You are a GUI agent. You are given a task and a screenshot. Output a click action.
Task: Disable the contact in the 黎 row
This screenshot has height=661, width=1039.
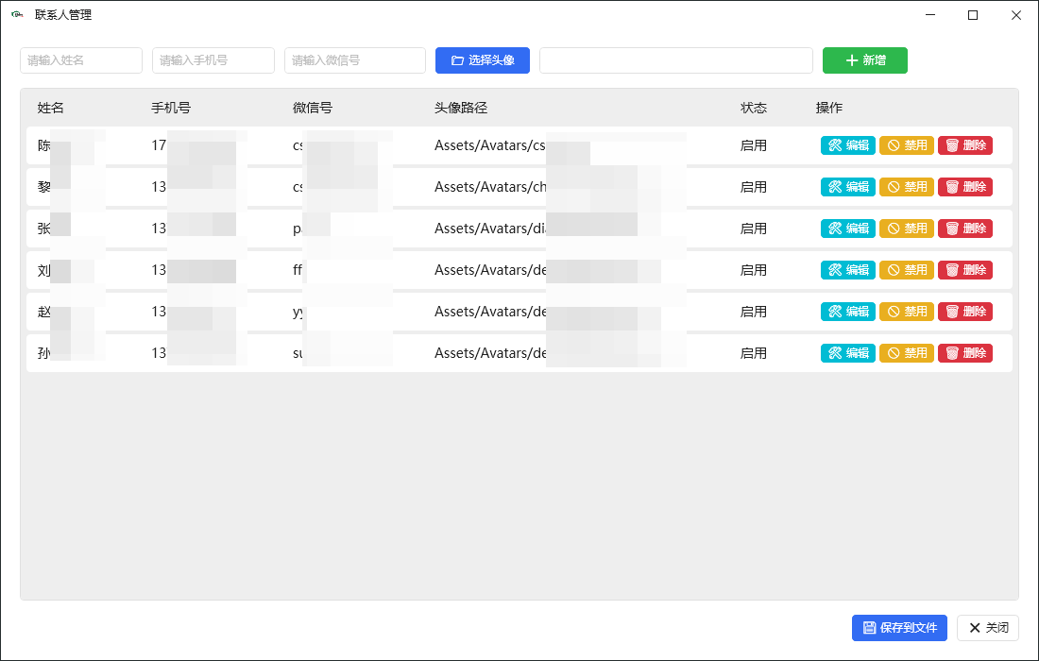tap(907, 187)
